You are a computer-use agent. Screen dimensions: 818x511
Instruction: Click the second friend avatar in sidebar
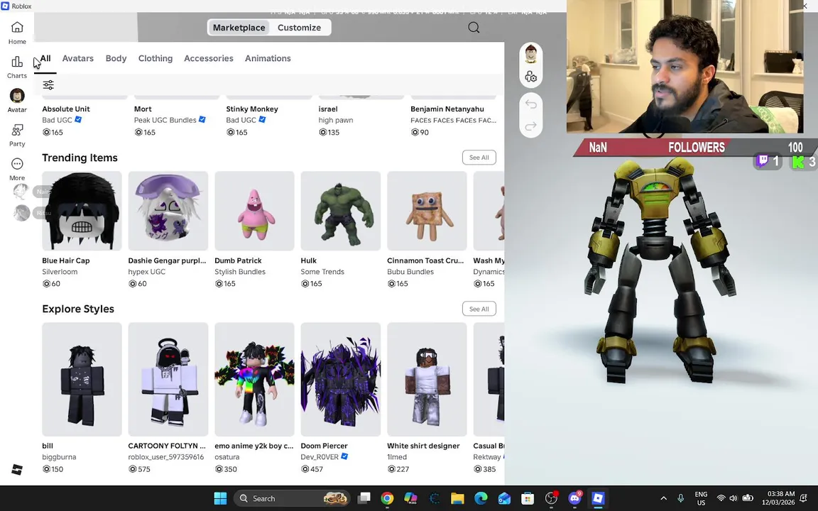point(21,213)
